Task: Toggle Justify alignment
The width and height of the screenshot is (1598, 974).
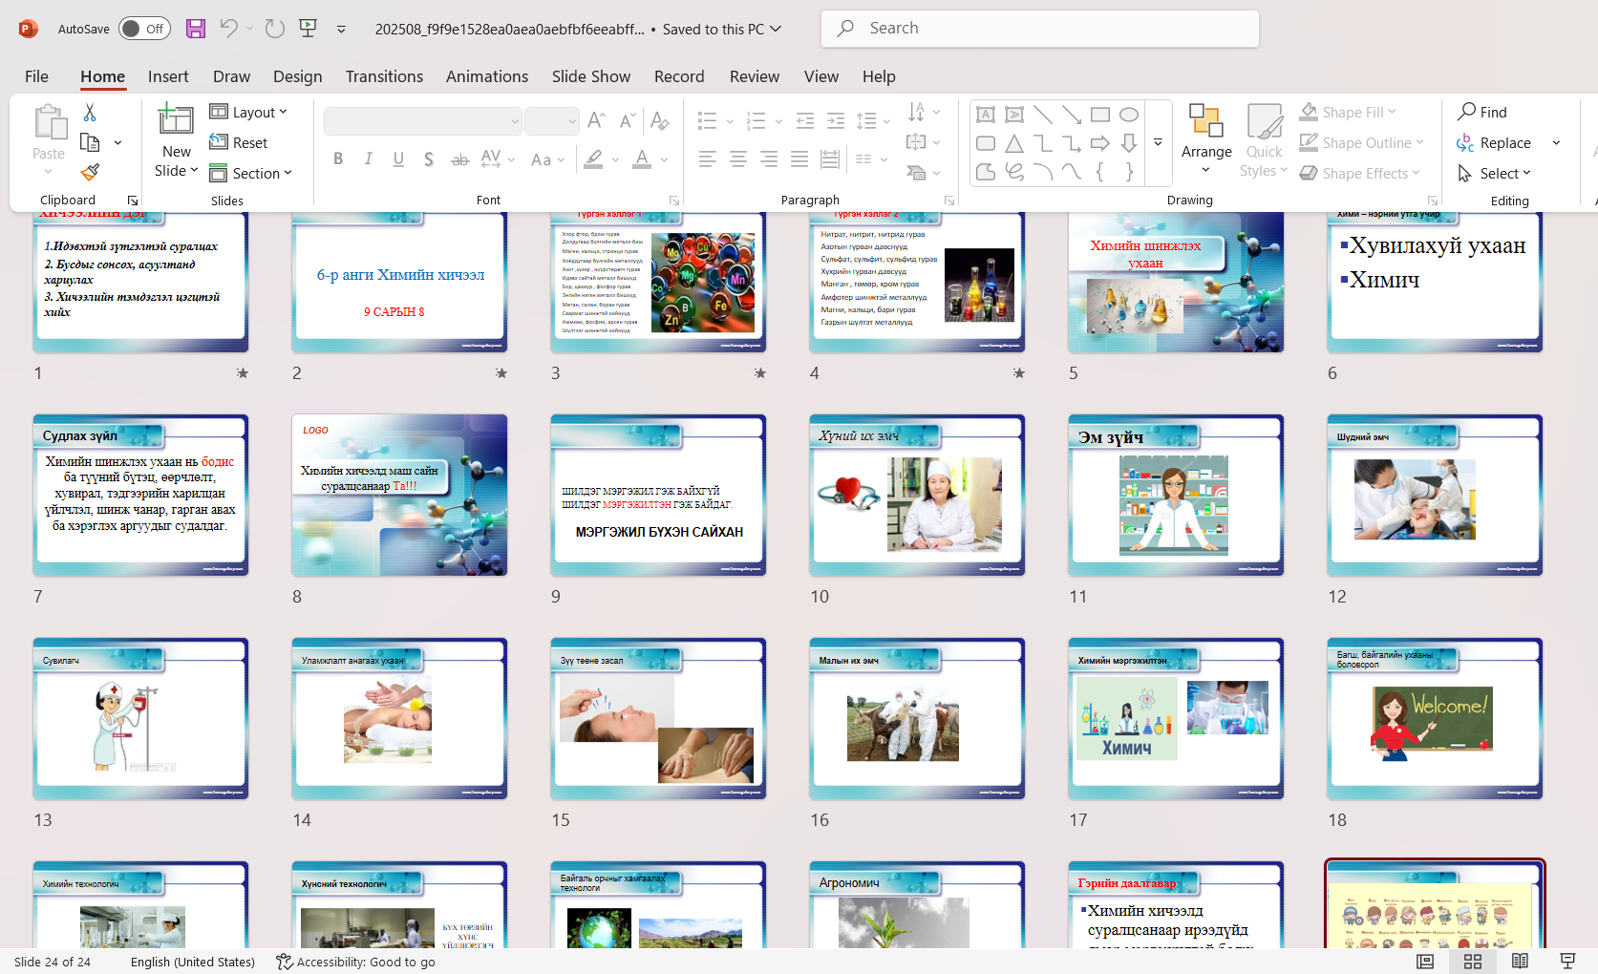Action: coord(799,159)
